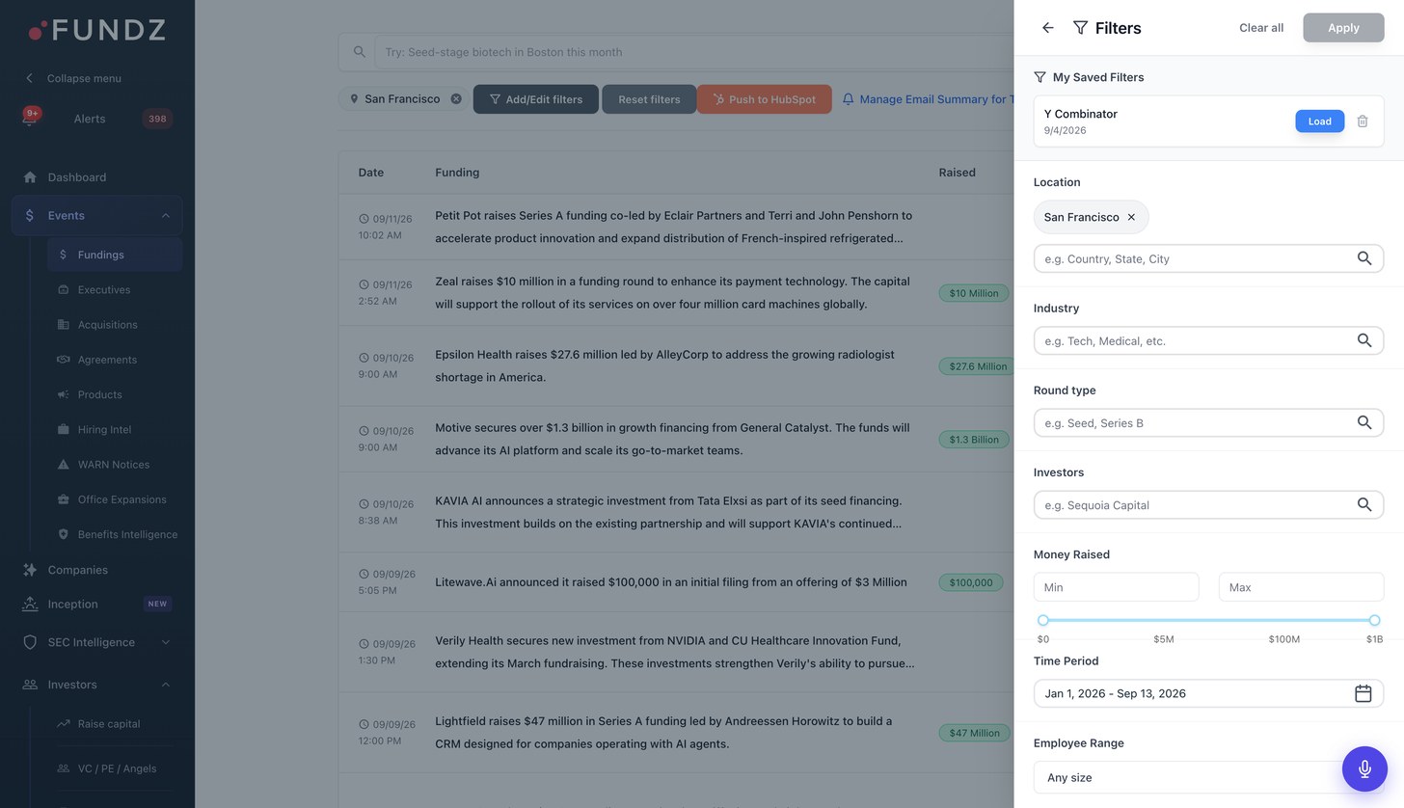Image resolution: width=1404 pixels, height=808 pixels.
Task: Click the Benefits Intelligence shield icon
Action: 64,534
